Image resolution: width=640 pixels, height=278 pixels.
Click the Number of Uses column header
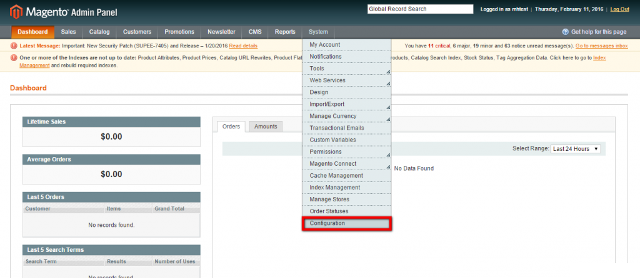pos(176,261)
